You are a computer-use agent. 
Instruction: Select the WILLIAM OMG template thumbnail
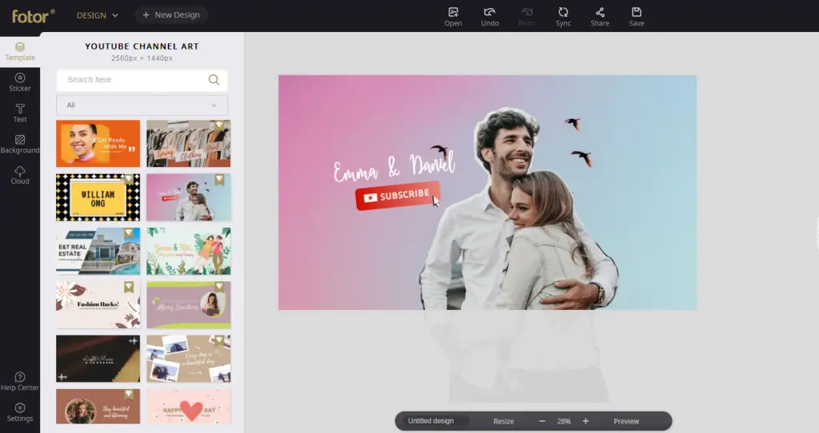(x=98, y=197)
